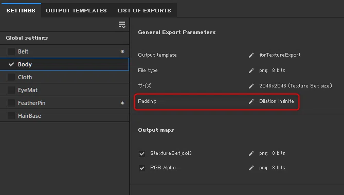Open the forTextureExport template dropdown
The height and width of the screenshot is (195, 344).
[280, 55]
